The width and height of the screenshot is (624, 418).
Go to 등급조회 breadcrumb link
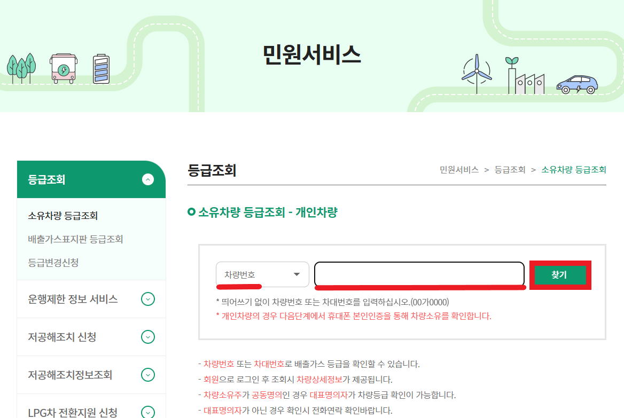[x=510, y=170]
